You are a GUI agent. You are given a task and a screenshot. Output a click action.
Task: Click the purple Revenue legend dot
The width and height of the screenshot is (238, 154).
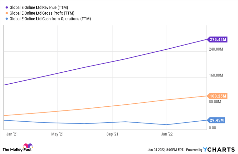click(7, 7)
